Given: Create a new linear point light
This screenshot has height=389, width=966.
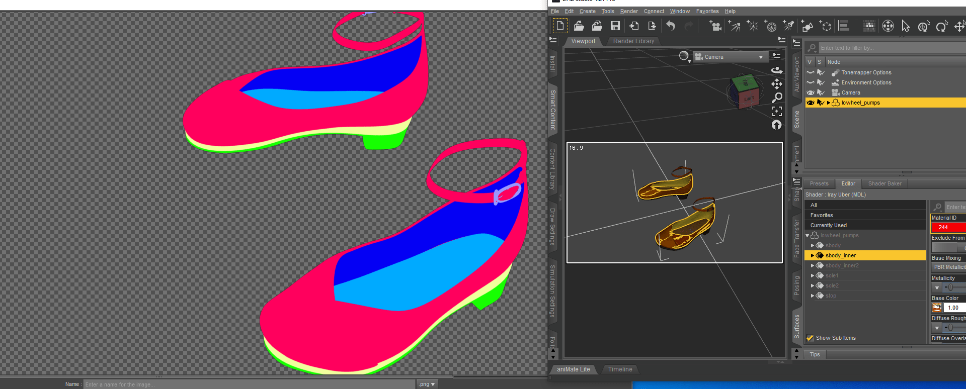Looking at the screenshot, I should click(770, 26).
